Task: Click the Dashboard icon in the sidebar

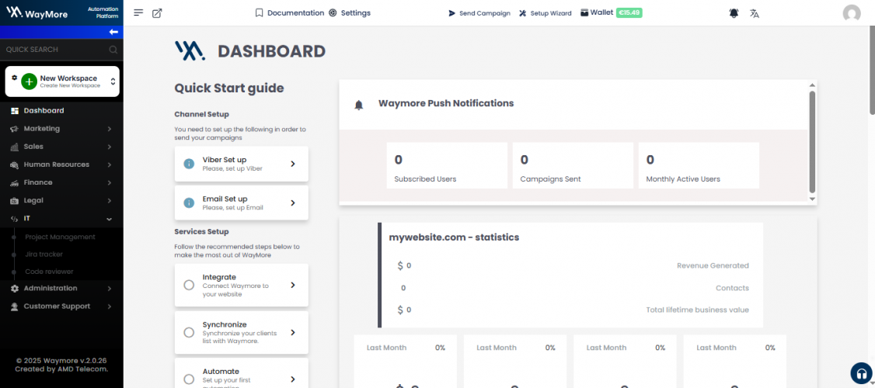Action: (x=15, y=111)
